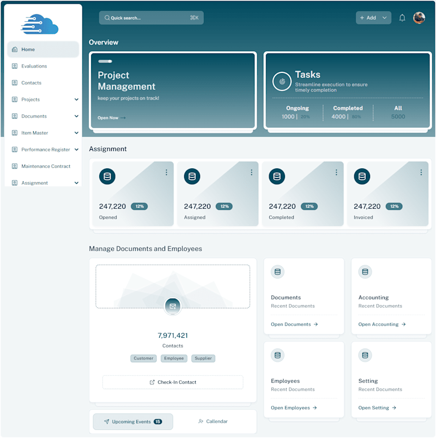Screen dimensions: 436x438
Task: Open more options on Completed card
Action: click(336, 172)
